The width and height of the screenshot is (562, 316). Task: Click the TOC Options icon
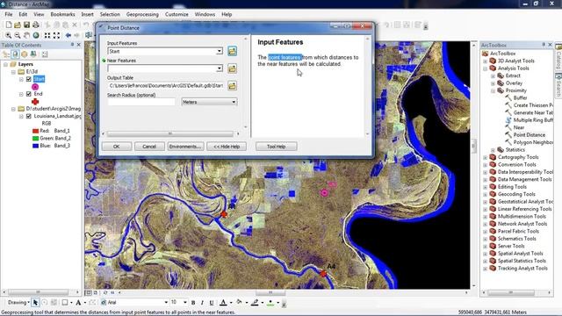pos(45,54)
